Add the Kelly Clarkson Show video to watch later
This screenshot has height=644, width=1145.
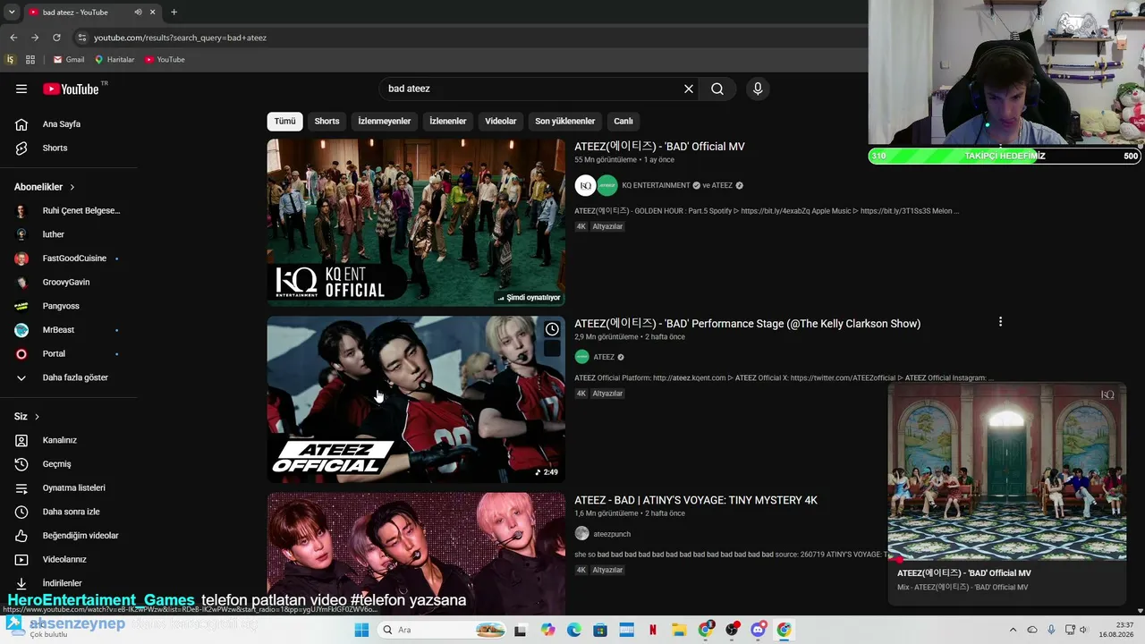pos(552,329)
